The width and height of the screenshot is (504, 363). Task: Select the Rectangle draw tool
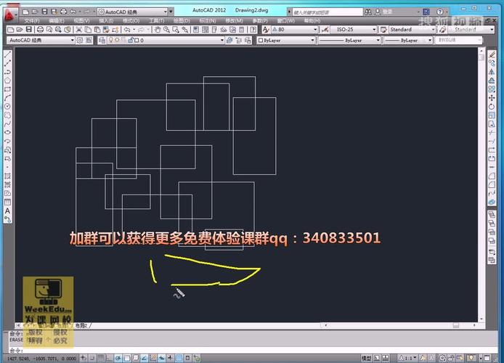8,89
